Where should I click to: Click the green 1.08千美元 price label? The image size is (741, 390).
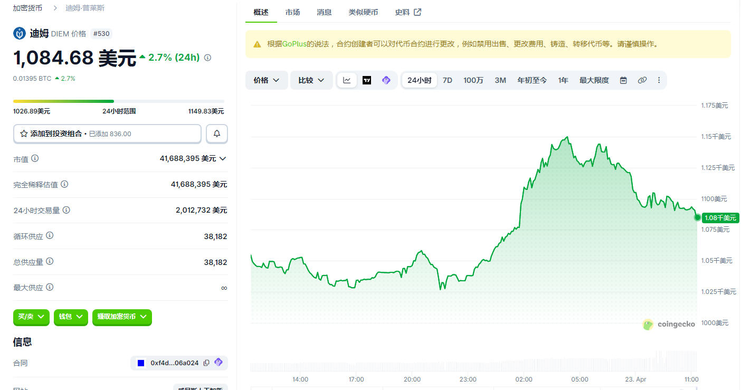[720, 218]
